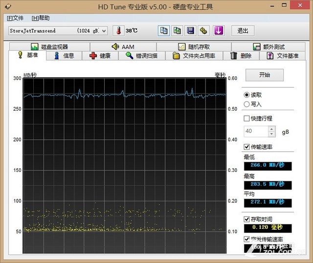Open the [H]帮助 menu

(x=41, y=18)
